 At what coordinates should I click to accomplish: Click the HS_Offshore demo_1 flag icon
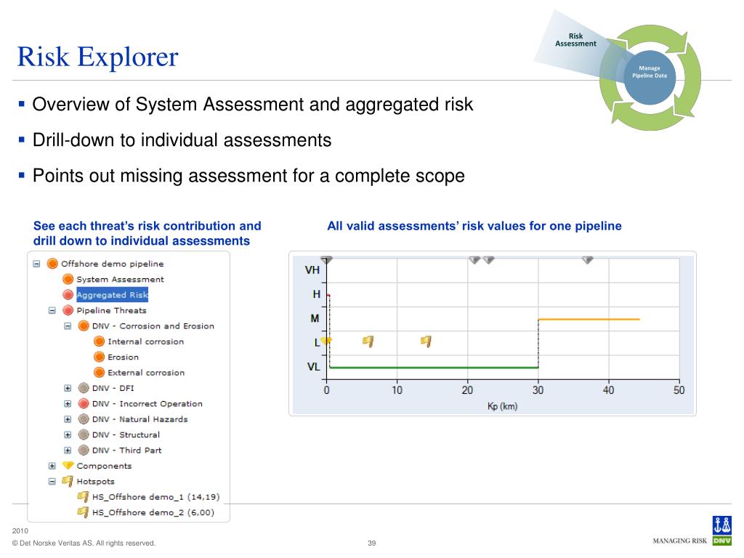83,497
